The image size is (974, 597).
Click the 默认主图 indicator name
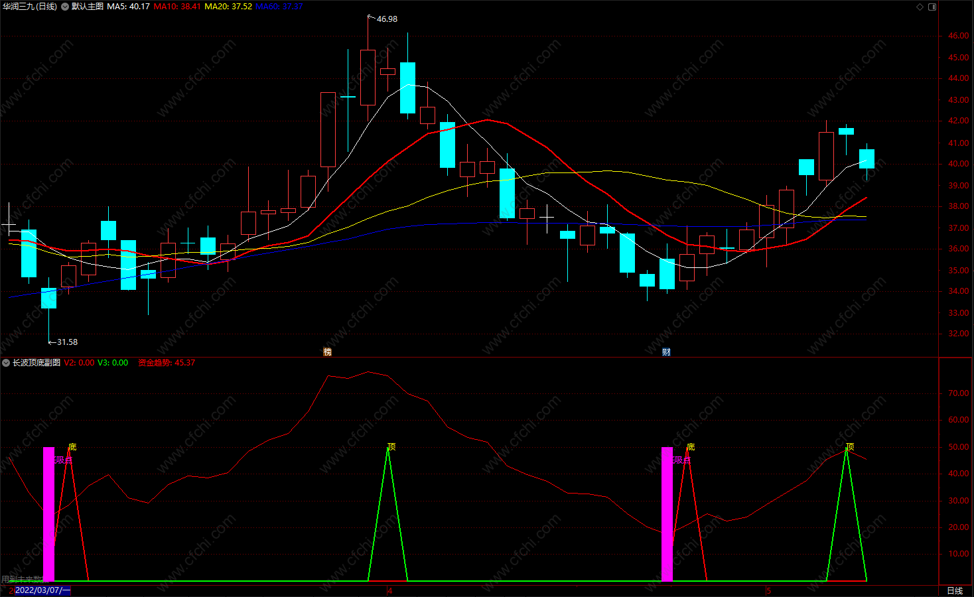tap(88, 7)
